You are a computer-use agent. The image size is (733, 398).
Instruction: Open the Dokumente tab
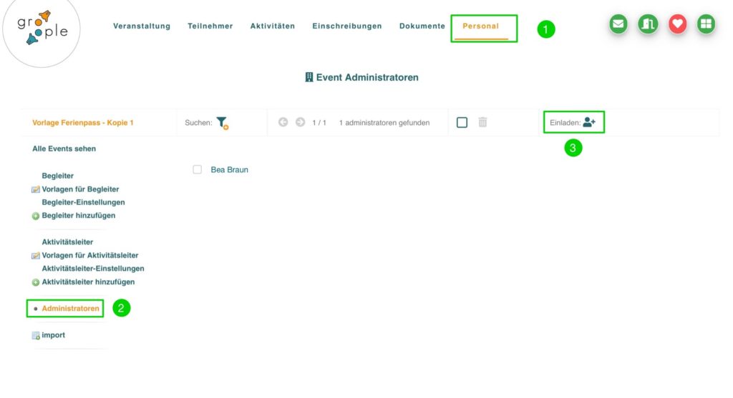pos(422,26)
